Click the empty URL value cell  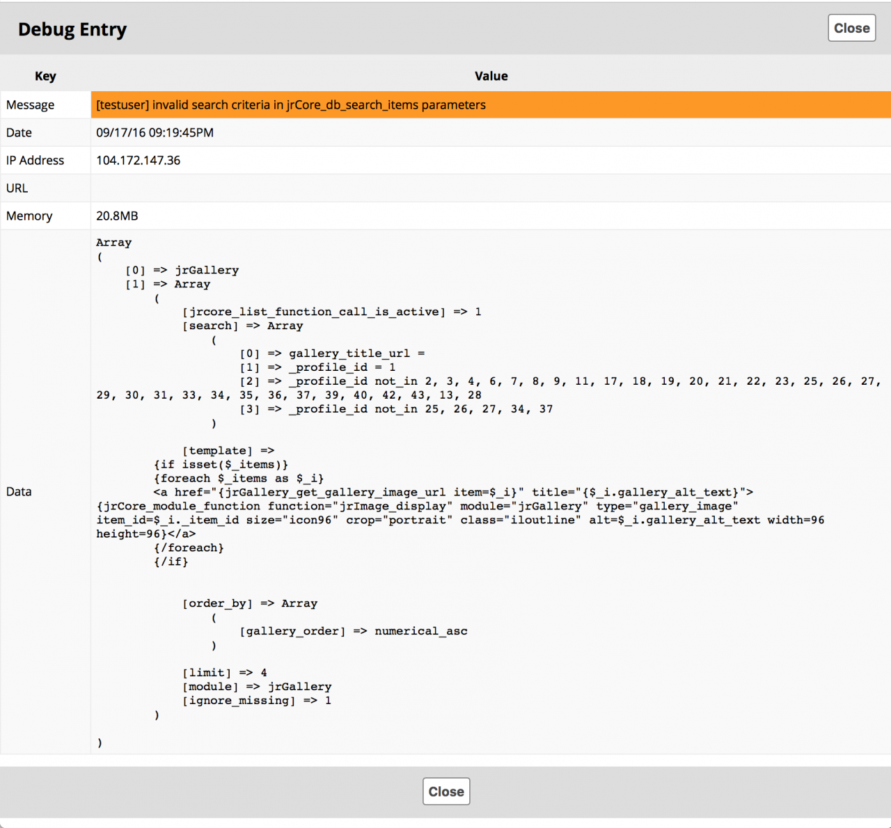coord(490,189)
